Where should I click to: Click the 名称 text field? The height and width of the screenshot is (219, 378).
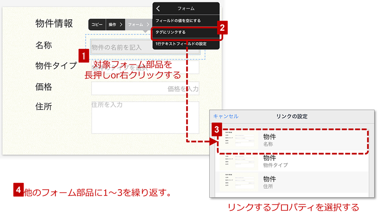click(145, 47)
